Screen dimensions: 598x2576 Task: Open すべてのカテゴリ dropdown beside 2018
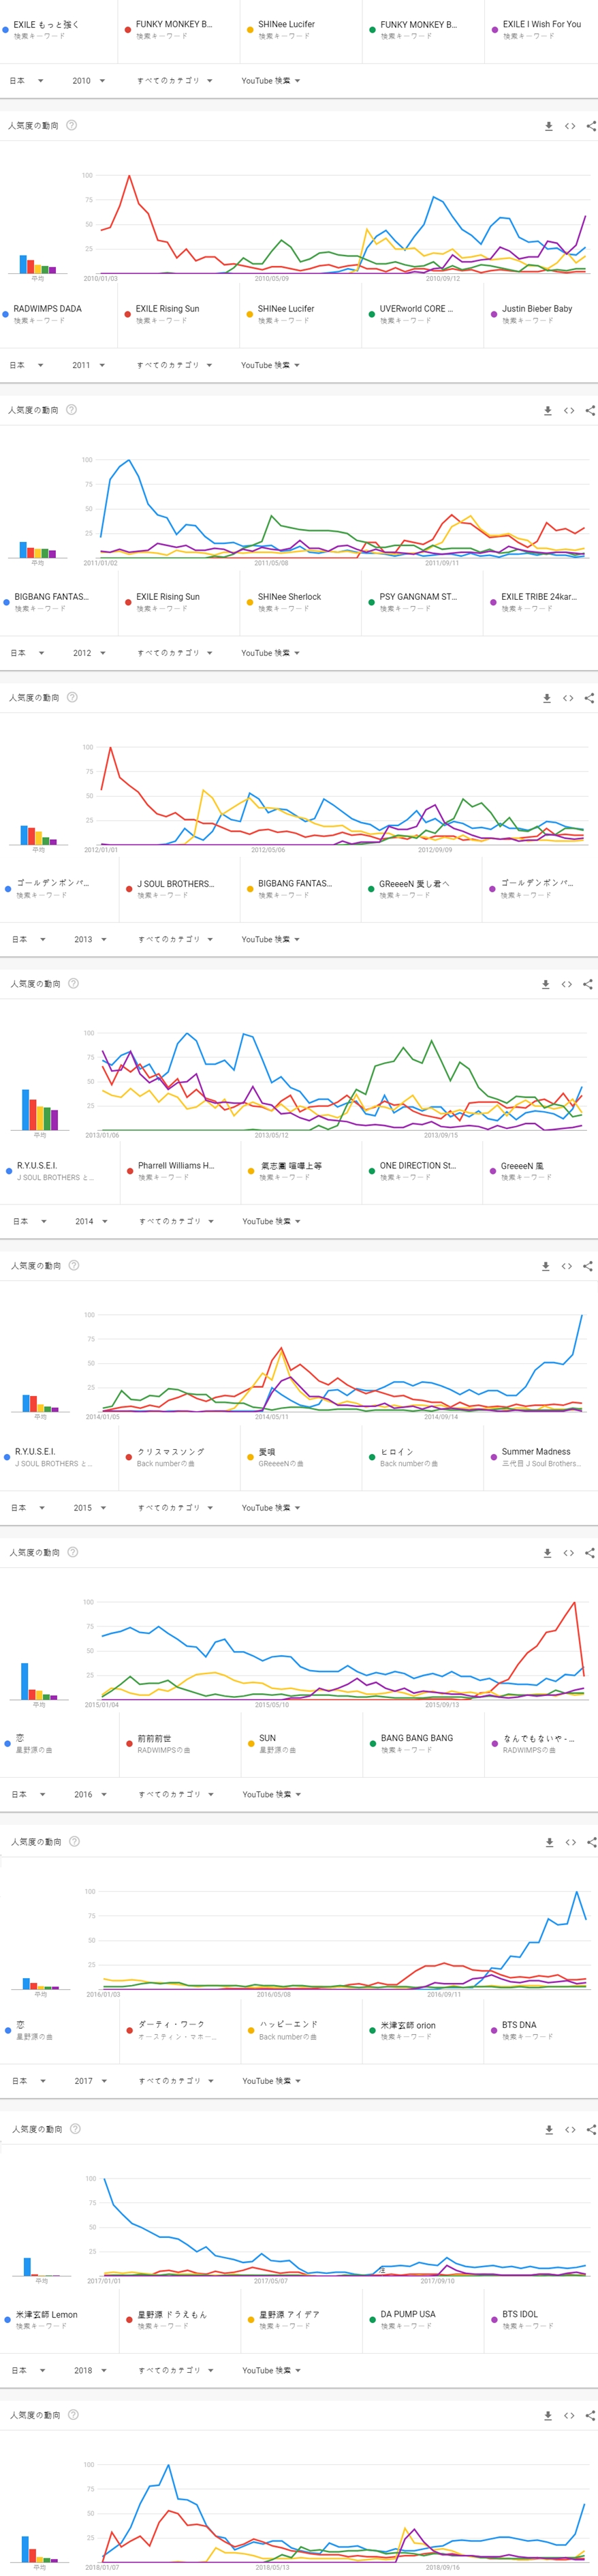pos(176,2371)
